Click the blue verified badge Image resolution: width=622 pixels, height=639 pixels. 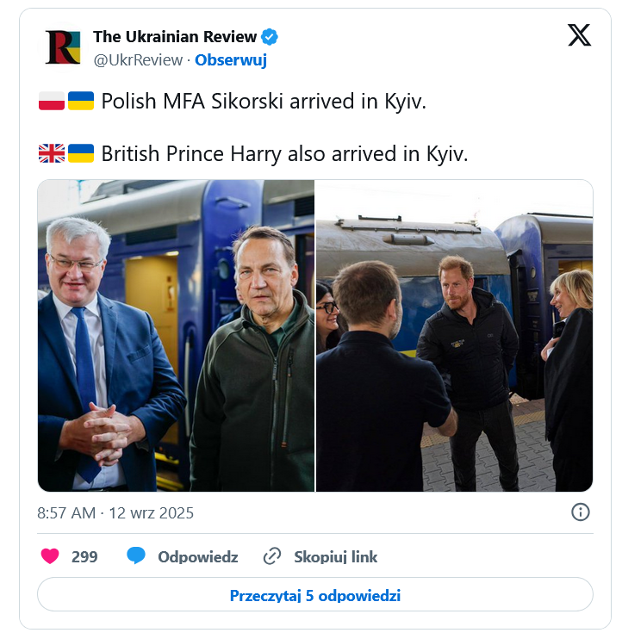pyautogui.click(x=270, y=37)
